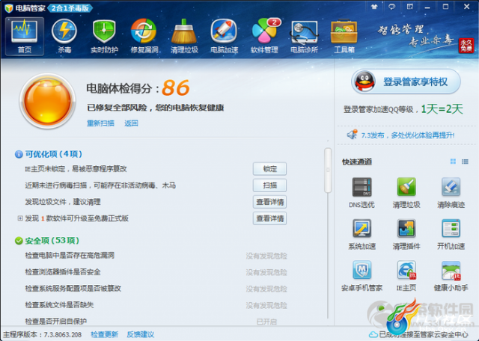
Task: Click the 登录管家享特权 login button
Action: tap(406, 82)
